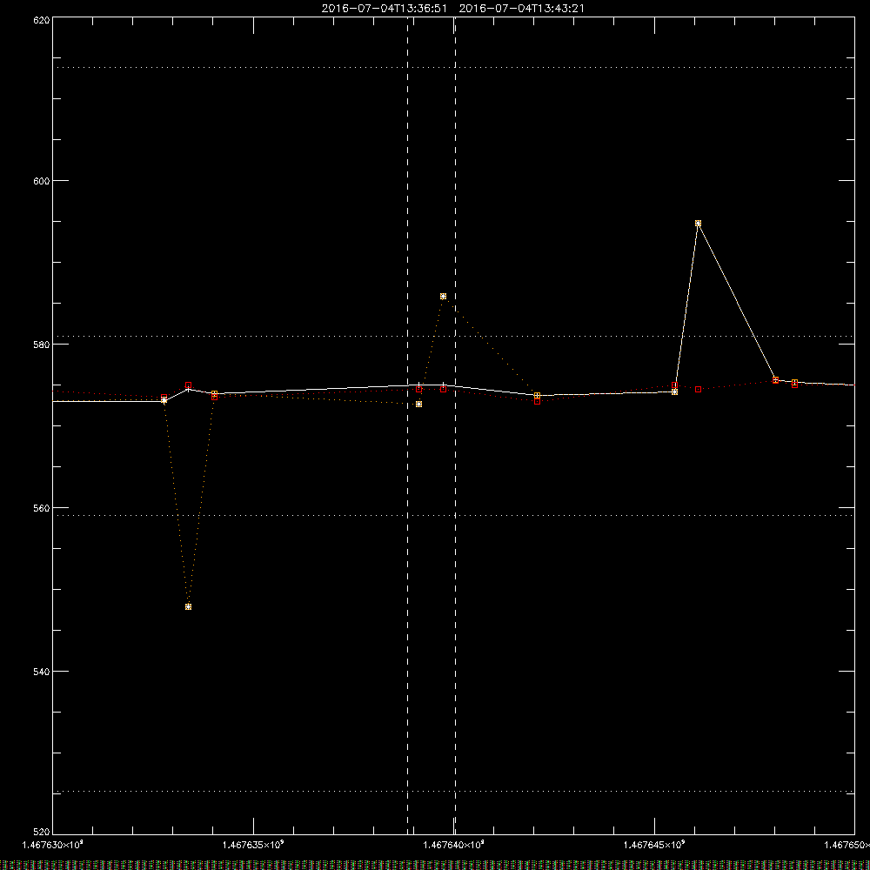This screenshot has height=870, width=870.
Task: Click the y-axis label 620
Action: pyautogui.click(x=42, y=21)
